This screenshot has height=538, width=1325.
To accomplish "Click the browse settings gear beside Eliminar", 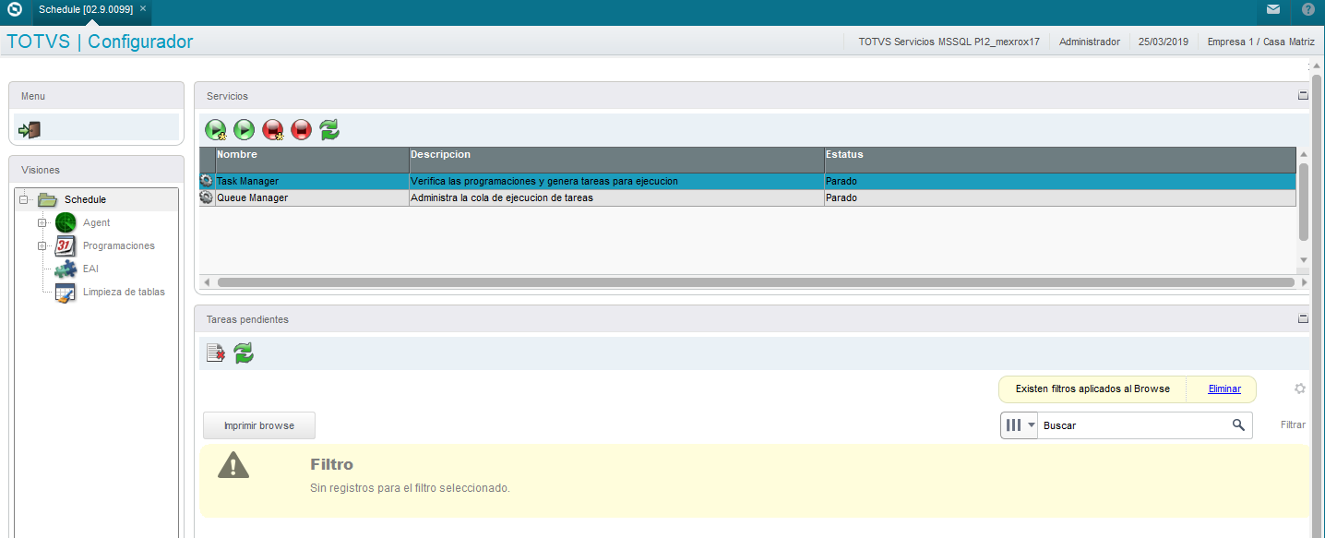I will click(1300, 389).
